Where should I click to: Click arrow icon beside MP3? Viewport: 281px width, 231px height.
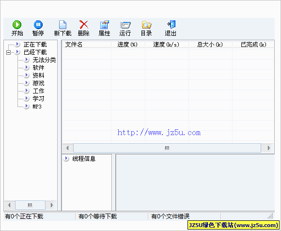tap(27, 106)
